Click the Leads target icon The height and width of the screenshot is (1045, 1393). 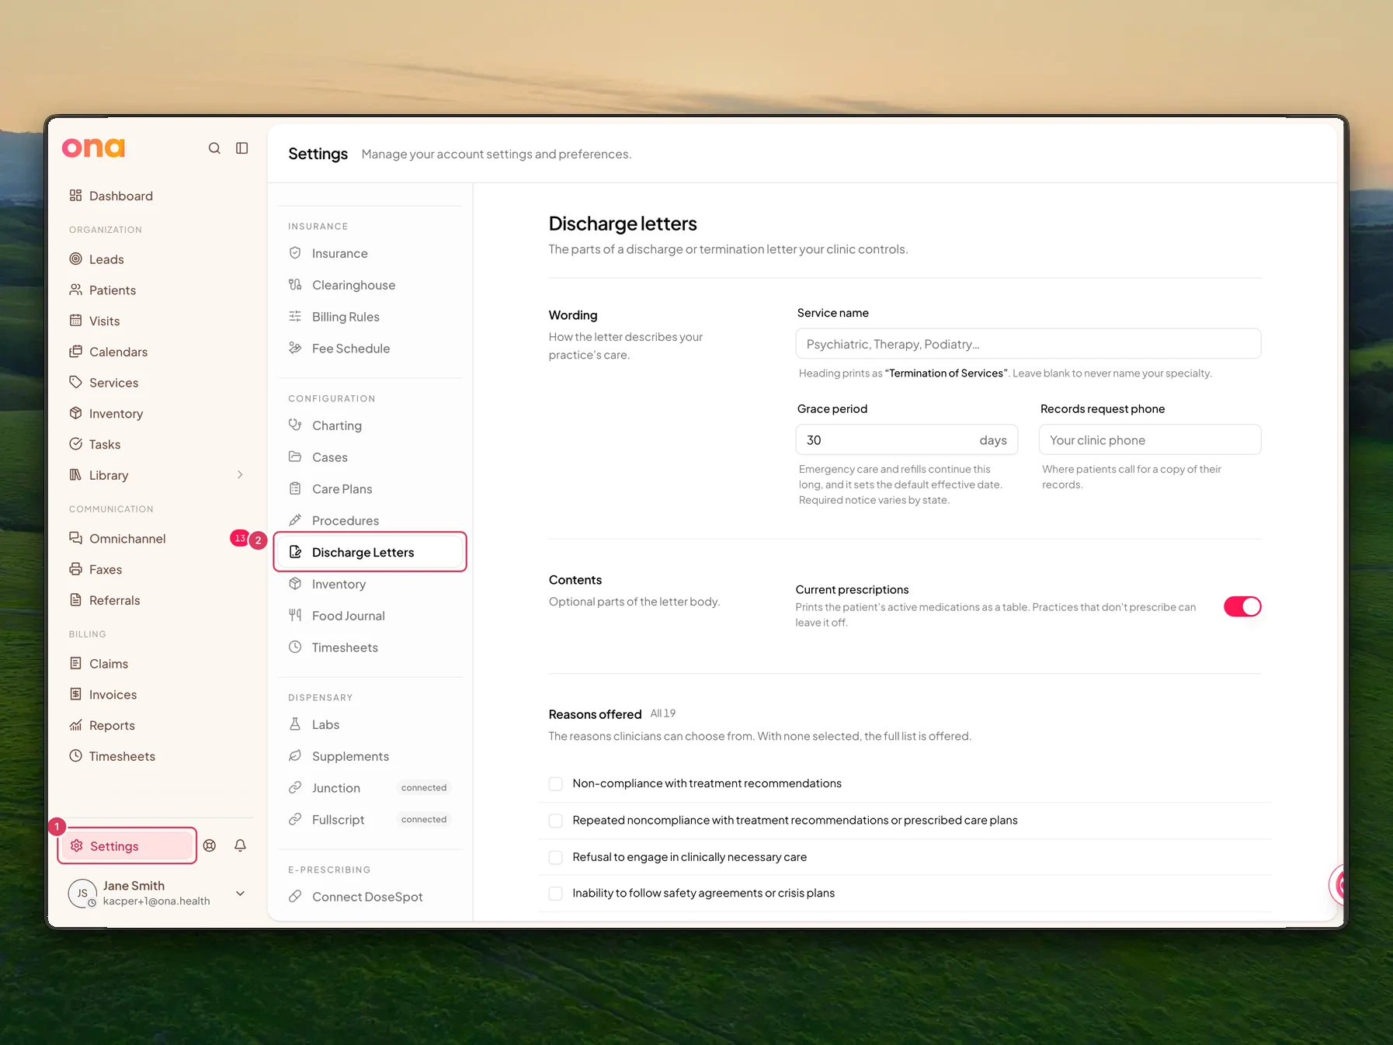(x=75, y=259)
